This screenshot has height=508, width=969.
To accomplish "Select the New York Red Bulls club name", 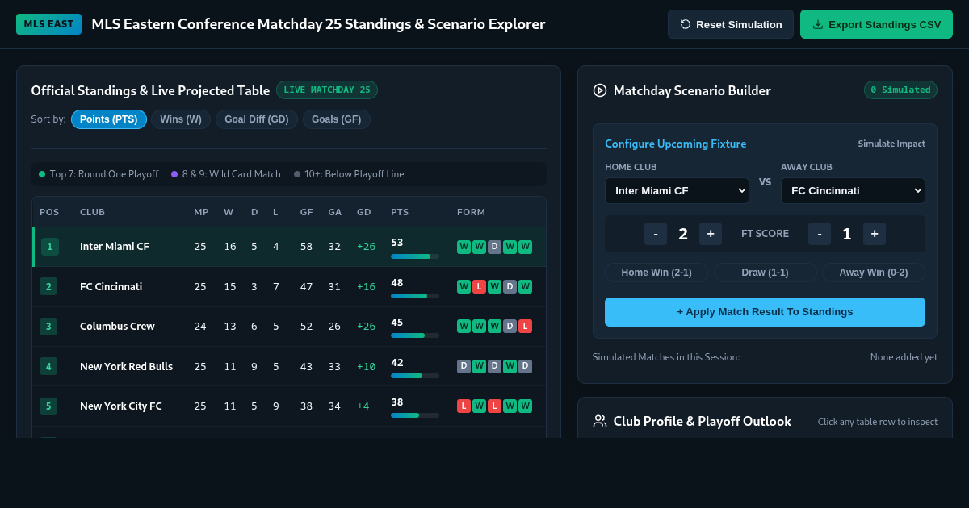I will pos(126,366).
